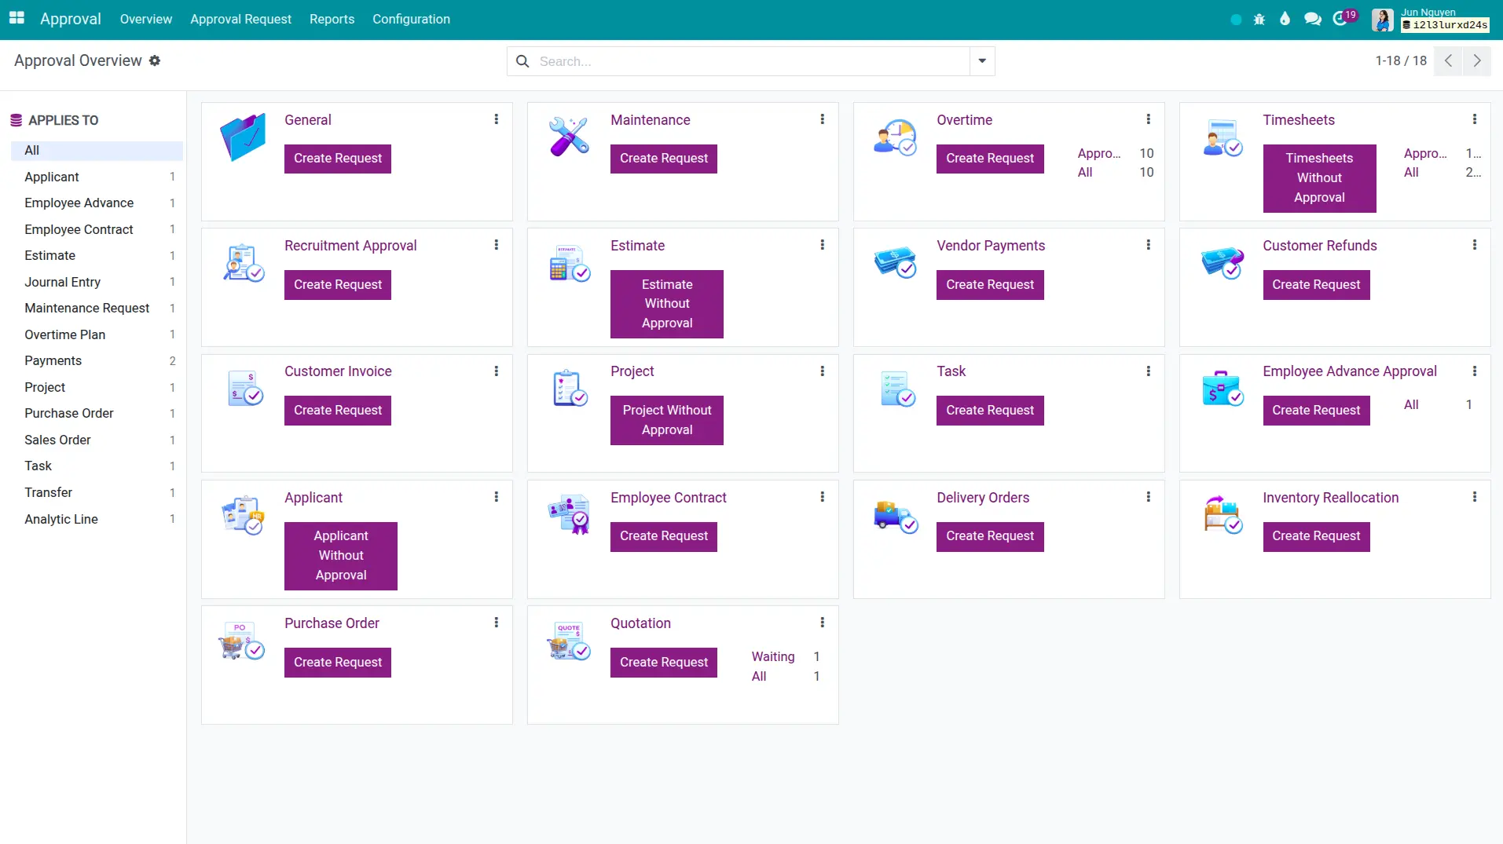Click the Project Without Approval button
The width and height of the screenshot is (1503, 844).
pyautogui.click(x=666, y=420)
